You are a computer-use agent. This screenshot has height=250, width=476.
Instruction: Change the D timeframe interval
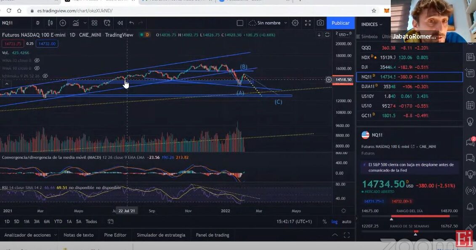[37, 23]
